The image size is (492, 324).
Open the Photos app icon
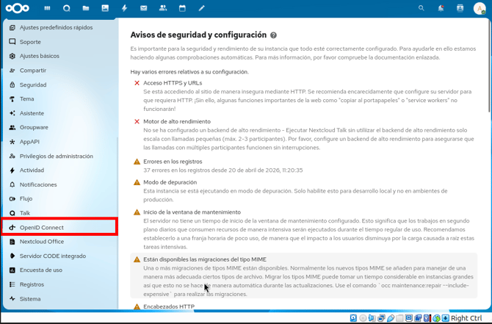coord(105,8)
